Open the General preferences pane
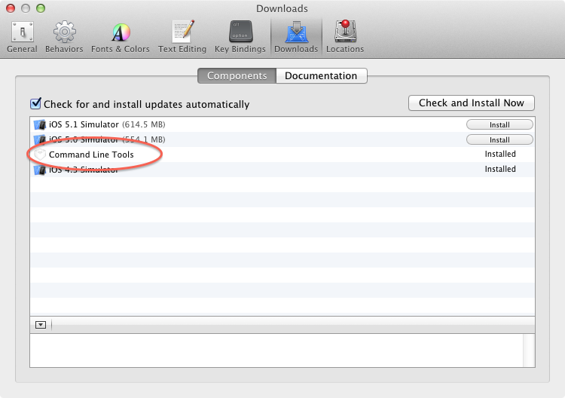This screenshot has height=398, width=565. [22, 37]
